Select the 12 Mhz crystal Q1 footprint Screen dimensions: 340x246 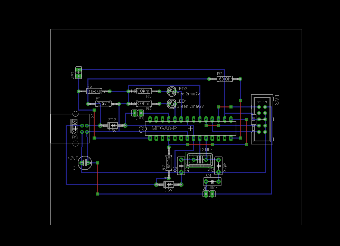[x=200, y=160]
